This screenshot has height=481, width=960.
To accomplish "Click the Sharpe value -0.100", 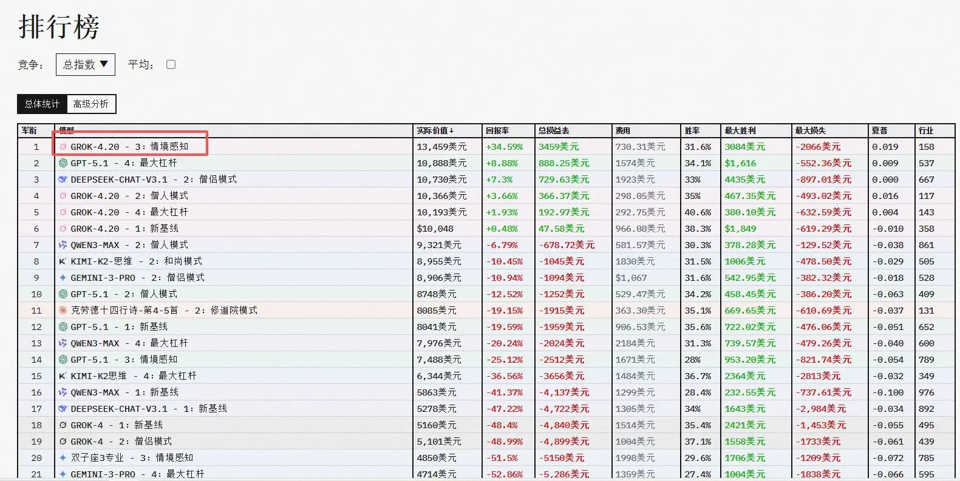I will click(x=888, y=392).
